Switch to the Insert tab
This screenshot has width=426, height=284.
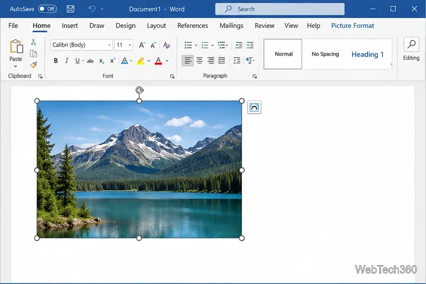pos(69,26)
